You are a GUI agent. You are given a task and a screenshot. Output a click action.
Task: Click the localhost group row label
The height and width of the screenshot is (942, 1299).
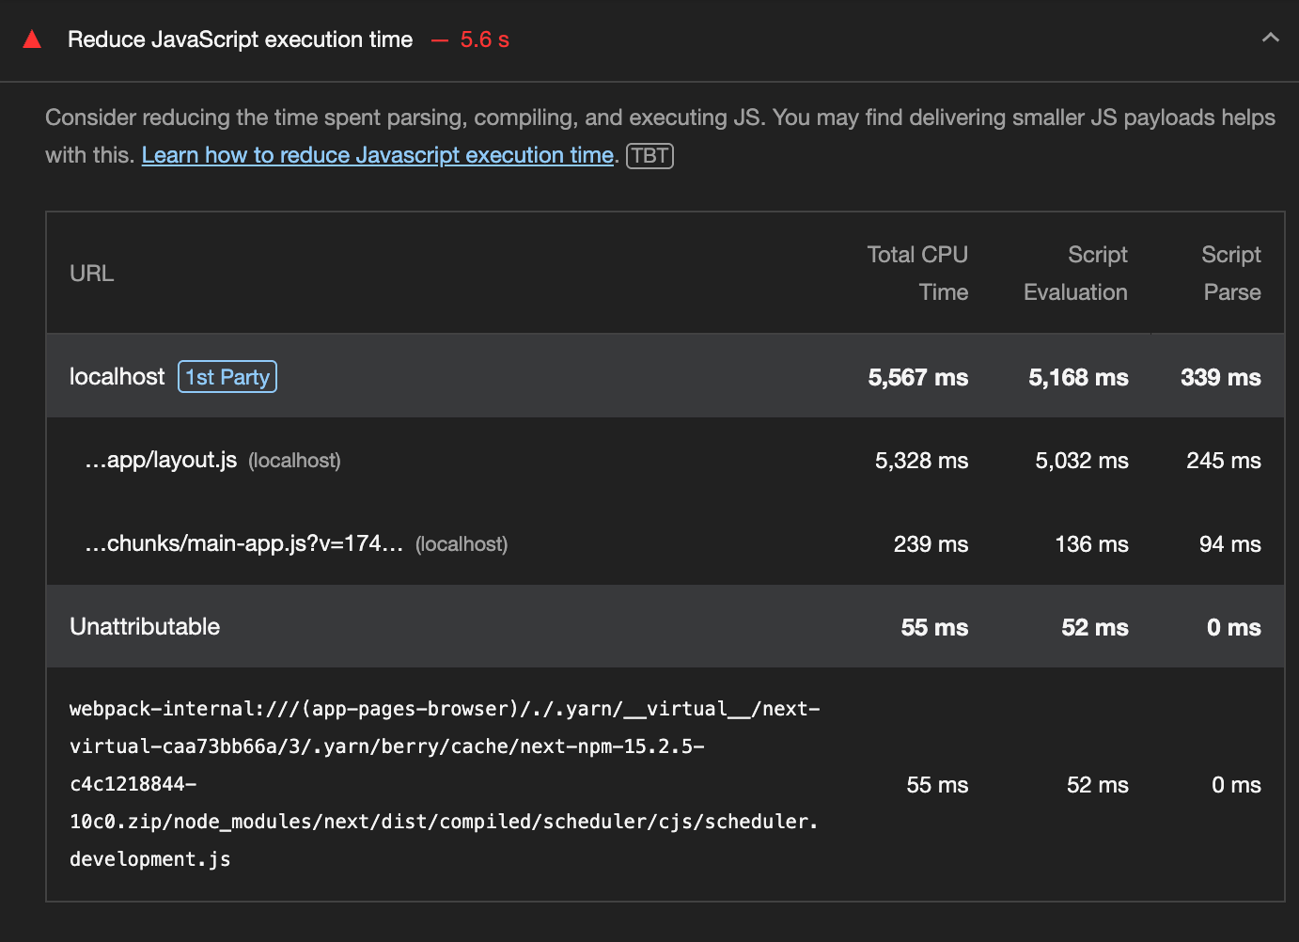tap(117, 377)
